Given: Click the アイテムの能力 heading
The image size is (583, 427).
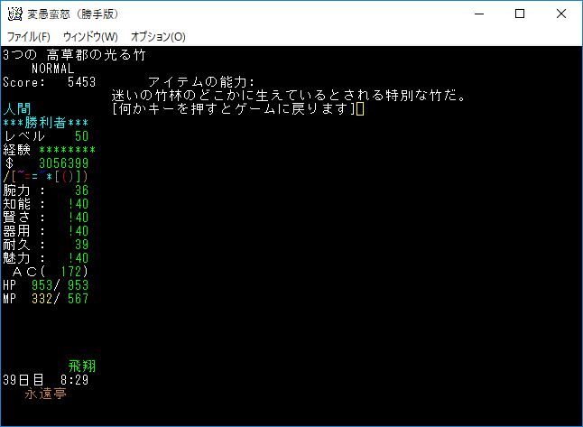Looking at the screenshot, I should 201,82.
